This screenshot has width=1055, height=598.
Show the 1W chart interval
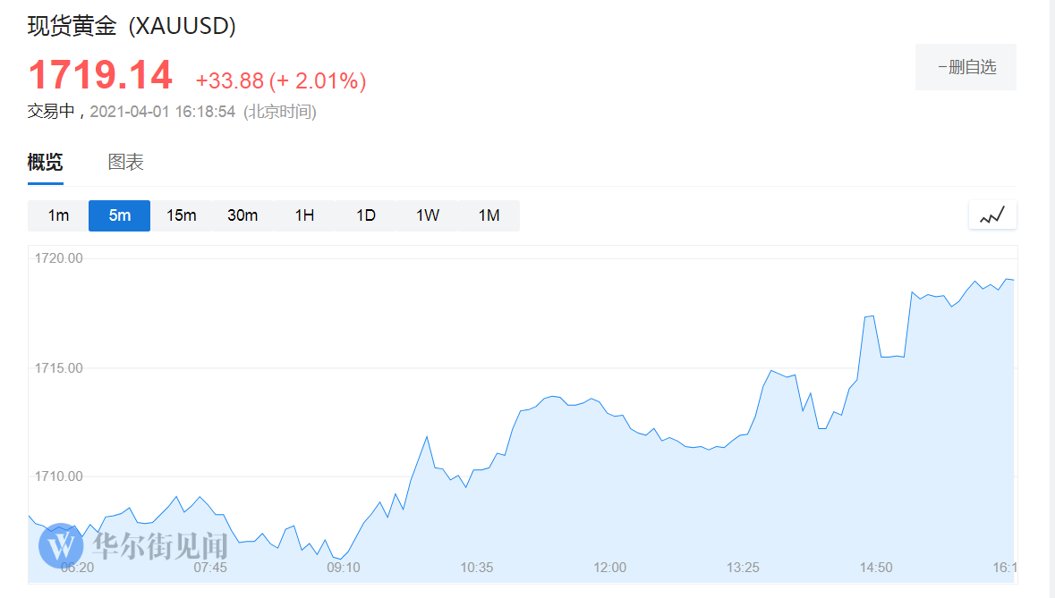click(428, 215)
